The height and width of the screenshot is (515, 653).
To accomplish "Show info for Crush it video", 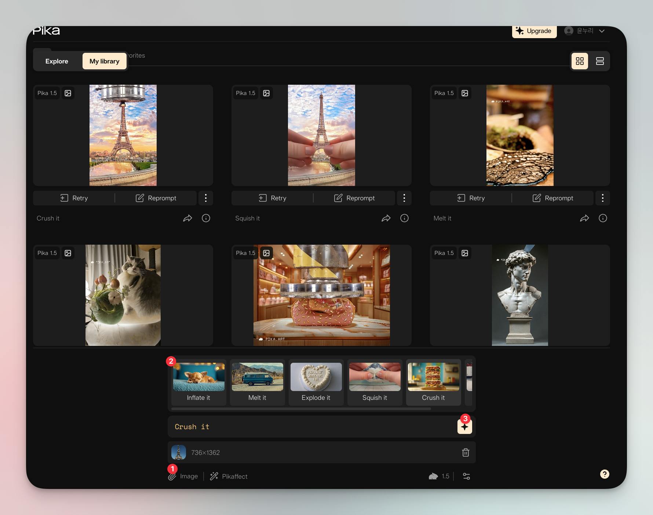I will 206,218.
